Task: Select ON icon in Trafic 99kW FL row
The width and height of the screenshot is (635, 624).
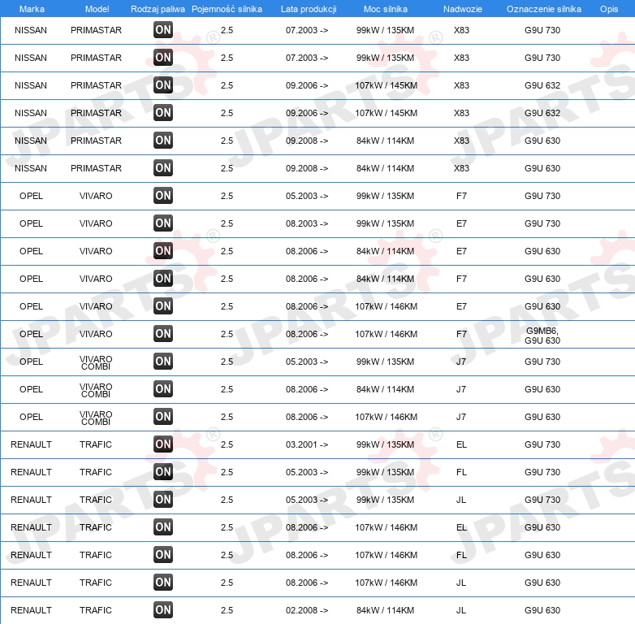Action: tap(162, 471)
